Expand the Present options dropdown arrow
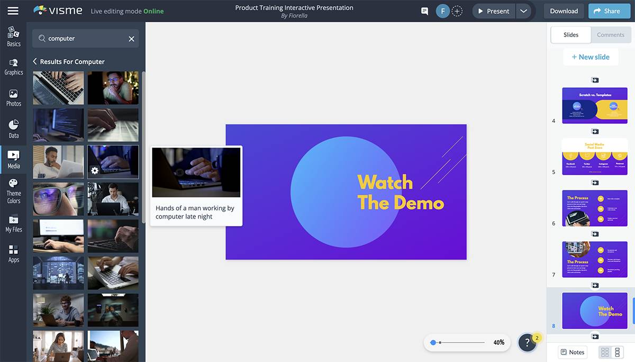The width and height of the screenshot is (635, 362). coord(523,11)
